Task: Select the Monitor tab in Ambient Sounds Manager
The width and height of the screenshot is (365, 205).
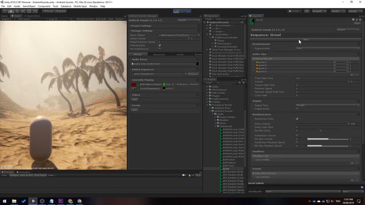Action: [138, 55]
